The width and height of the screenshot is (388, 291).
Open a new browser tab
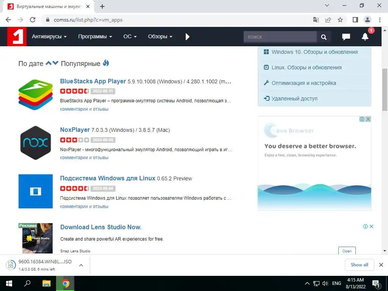(x=102, y=6)
